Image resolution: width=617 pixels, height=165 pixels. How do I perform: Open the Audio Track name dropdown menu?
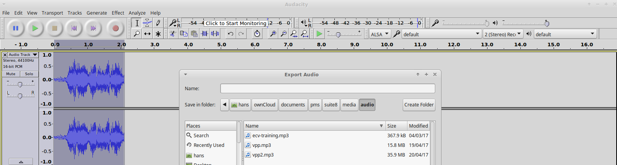pyautogui.click(x=35, y=55)
